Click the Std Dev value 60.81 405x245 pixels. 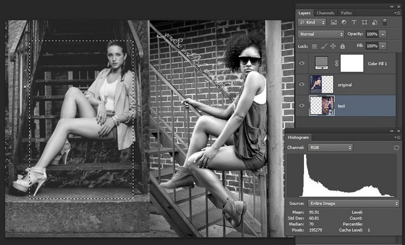[x=314, y=218]
